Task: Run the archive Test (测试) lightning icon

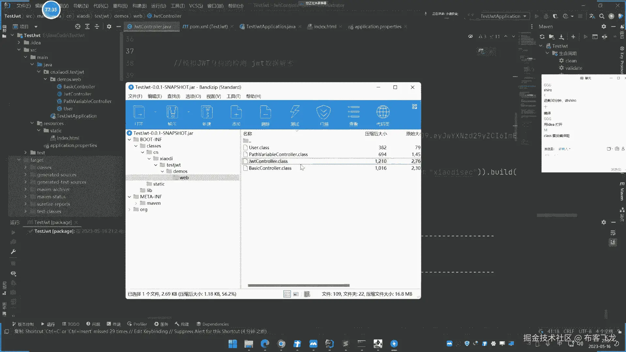Action: [295, 113]
